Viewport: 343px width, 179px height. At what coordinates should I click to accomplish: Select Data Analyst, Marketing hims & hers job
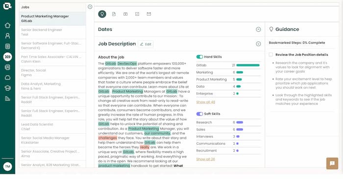pos(53,86)
